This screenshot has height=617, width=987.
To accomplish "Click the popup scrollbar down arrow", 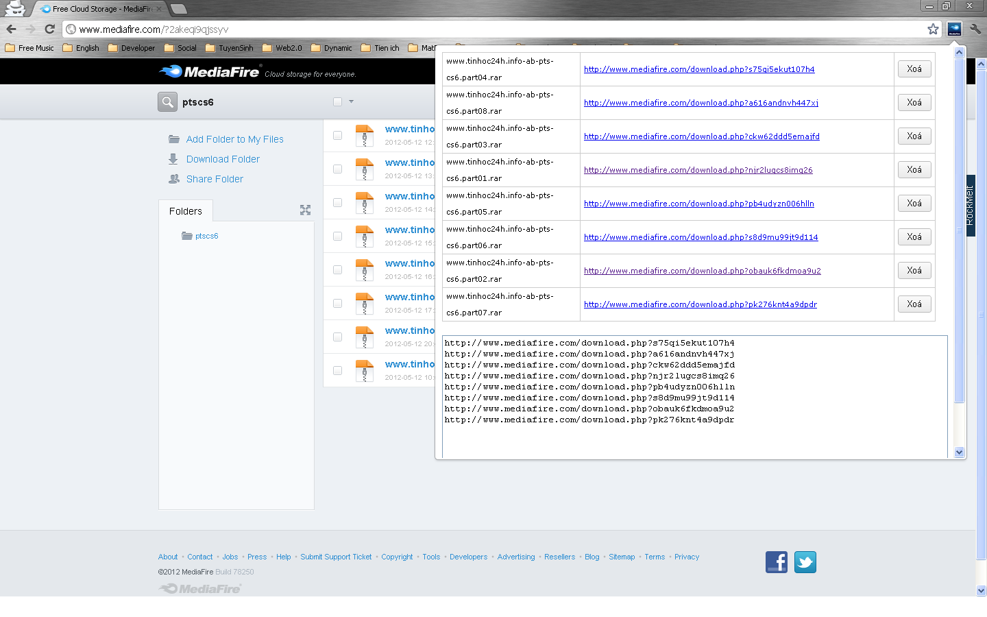I will (959, 452).
